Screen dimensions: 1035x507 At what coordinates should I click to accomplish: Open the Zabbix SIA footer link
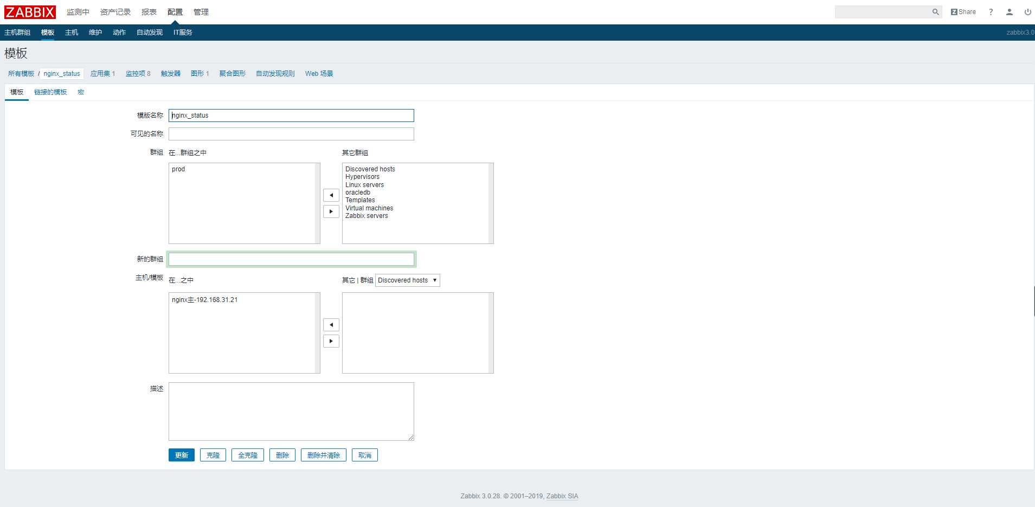pos(562,496)
